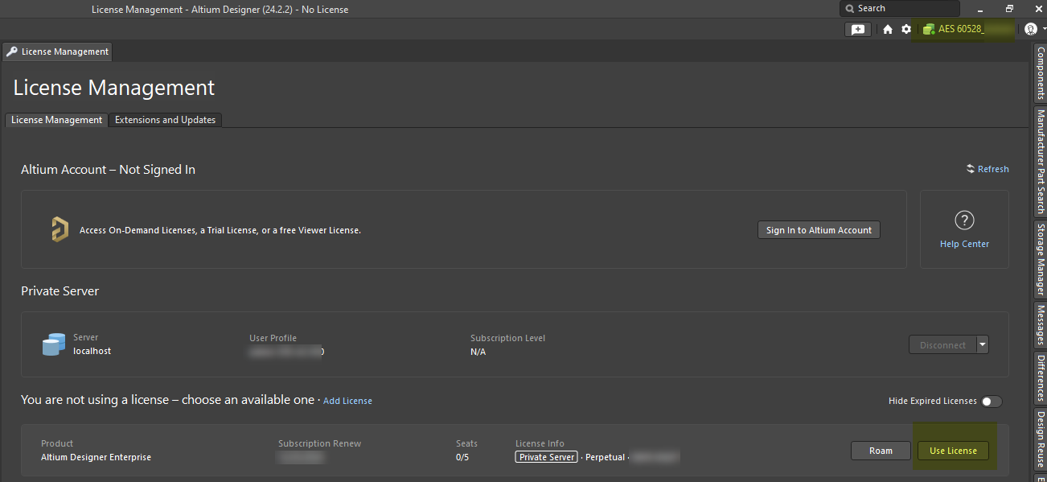Select the License Management document tab
1047x482 pixels.
click(57, 51)
